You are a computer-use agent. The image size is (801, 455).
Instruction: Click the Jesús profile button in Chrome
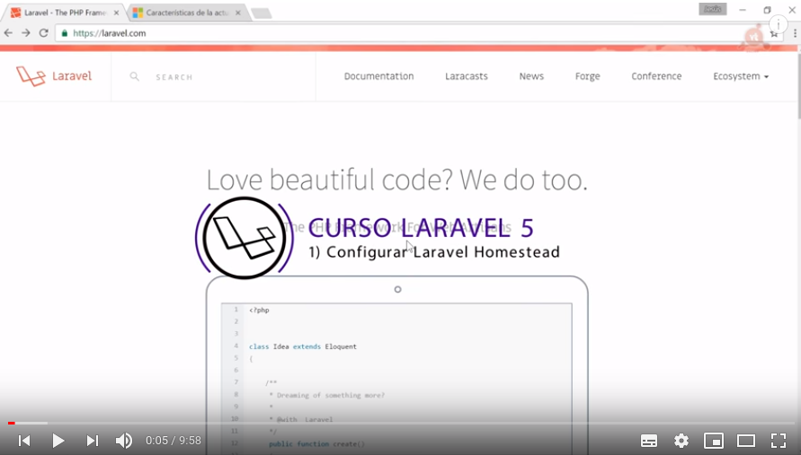713,9
